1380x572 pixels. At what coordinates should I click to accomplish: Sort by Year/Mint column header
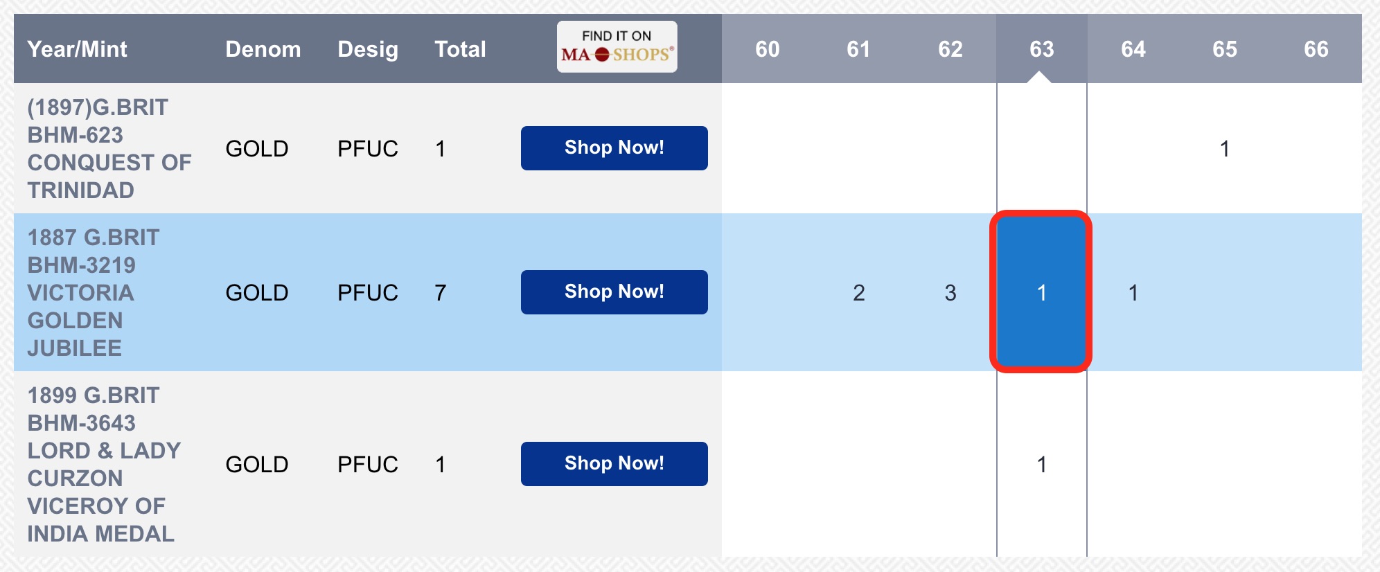click(77, 49)
